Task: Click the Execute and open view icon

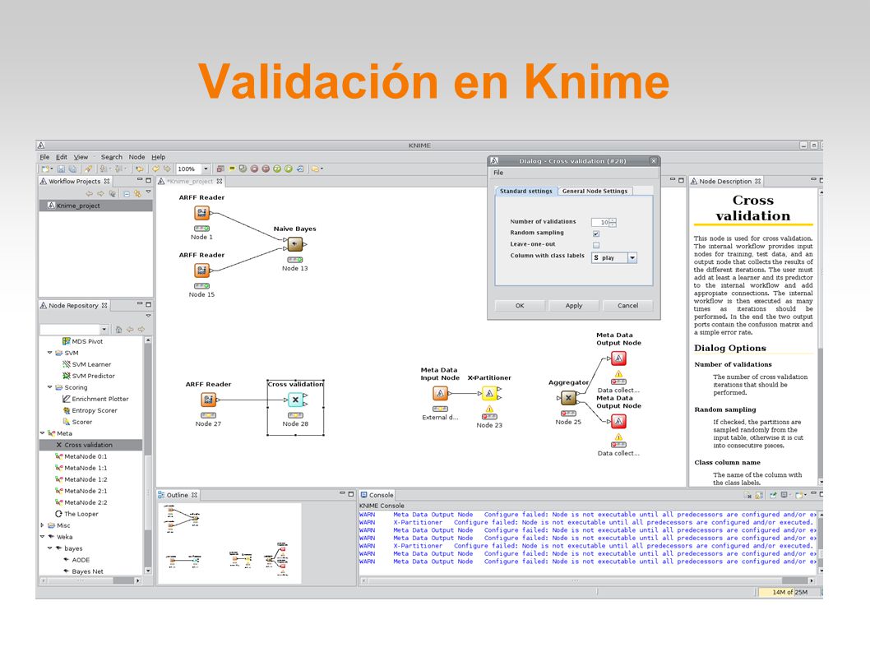Action: pyautogui.click(x=243, y=169)
